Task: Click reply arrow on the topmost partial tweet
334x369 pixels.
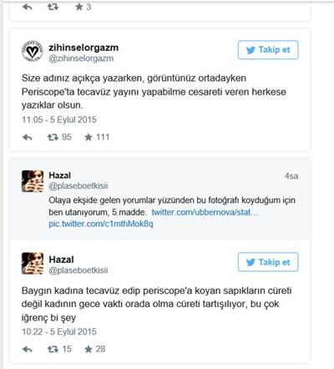Action: click(28, 7)
